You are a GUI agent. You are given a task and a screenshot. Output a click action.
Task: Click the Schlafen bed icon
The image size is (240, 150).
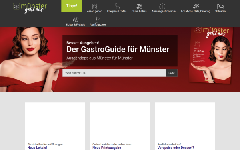(220, 6)
